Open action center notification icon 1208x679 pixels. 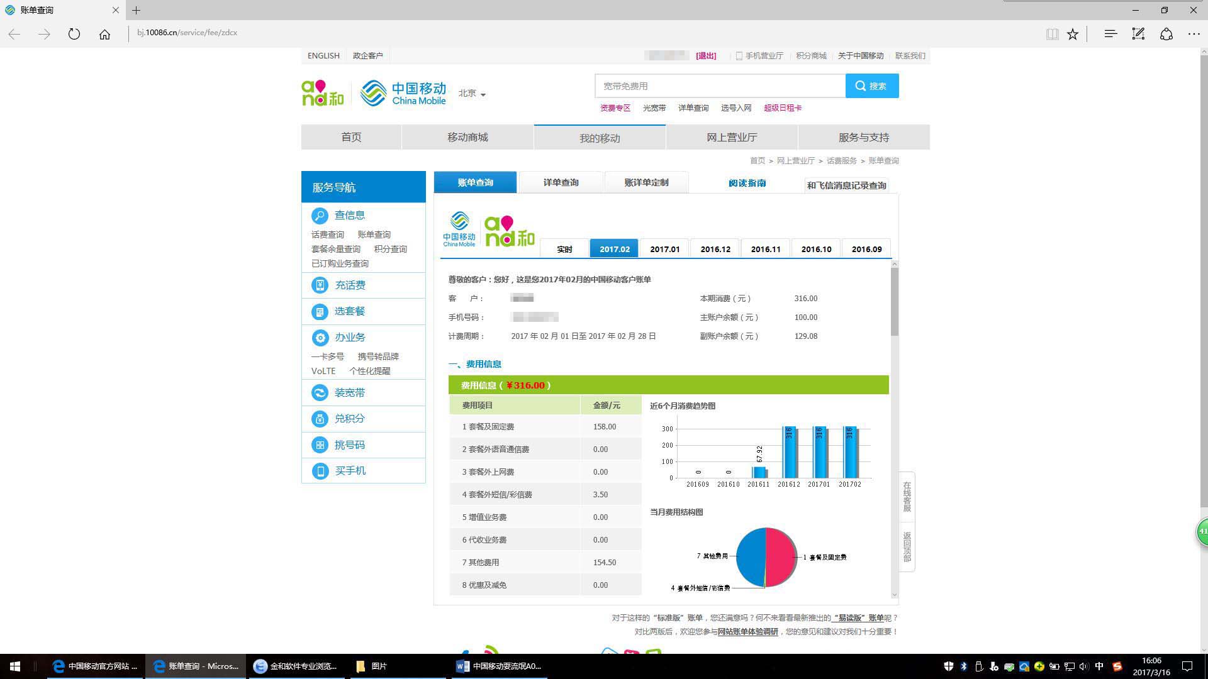tap(1187, 666)
